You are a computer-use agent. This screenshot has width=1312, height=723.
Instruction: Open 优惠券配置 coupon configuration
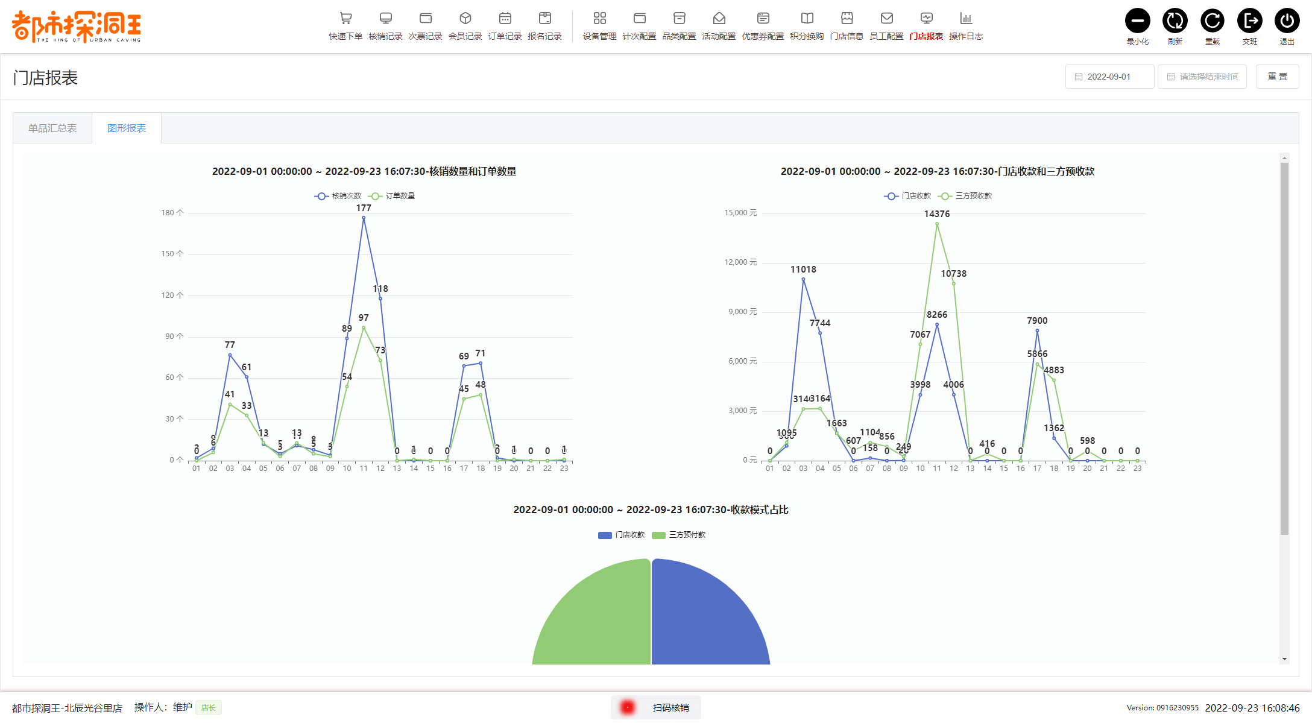coord(763,26)
